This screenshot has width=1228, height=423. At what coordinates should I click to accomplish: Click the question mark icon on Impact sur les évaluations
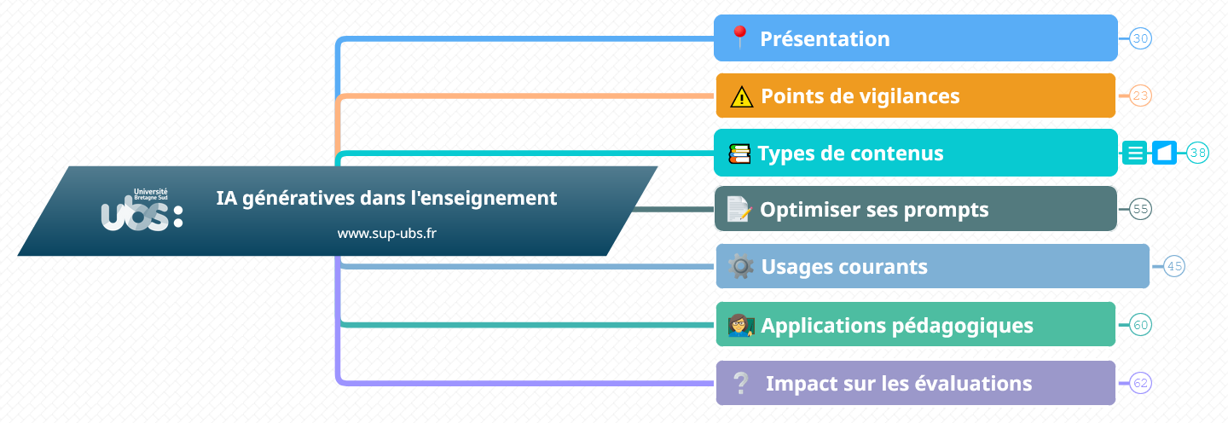click(x=741, y=384)
